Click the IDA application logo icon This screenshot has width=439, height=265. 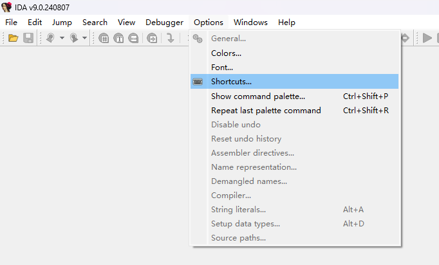pyautogui.click(x=6, y=7)
